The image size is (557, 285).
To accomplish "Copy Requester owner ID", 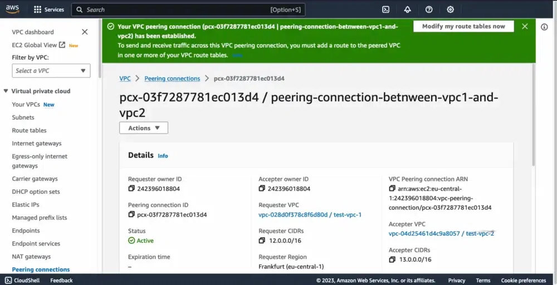I will [x=131, y=189].
